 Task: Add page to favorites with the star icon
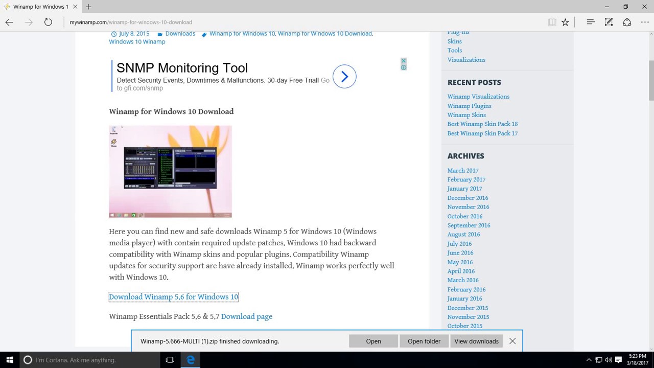point(565,22)
